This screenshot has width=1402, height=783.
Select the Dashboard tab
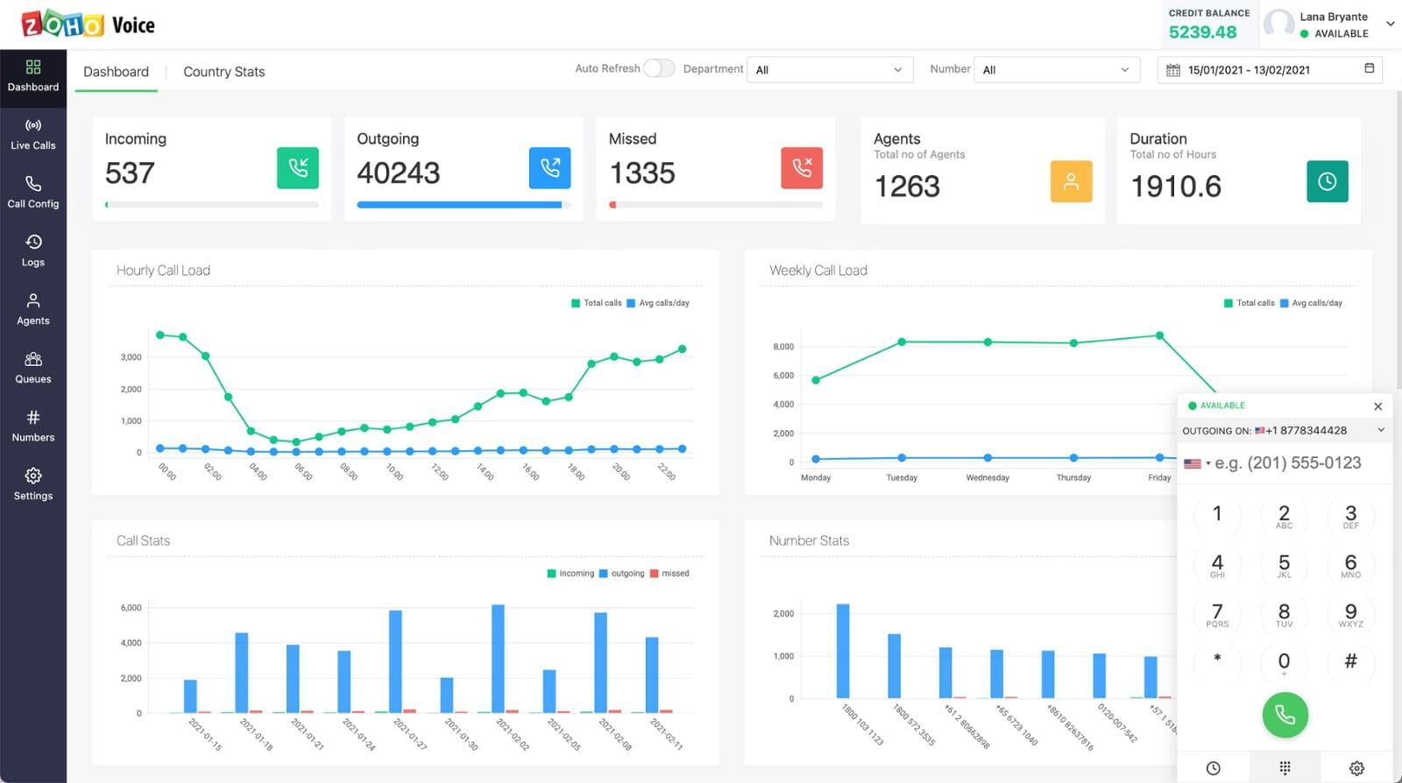click(x=116, y=72)
